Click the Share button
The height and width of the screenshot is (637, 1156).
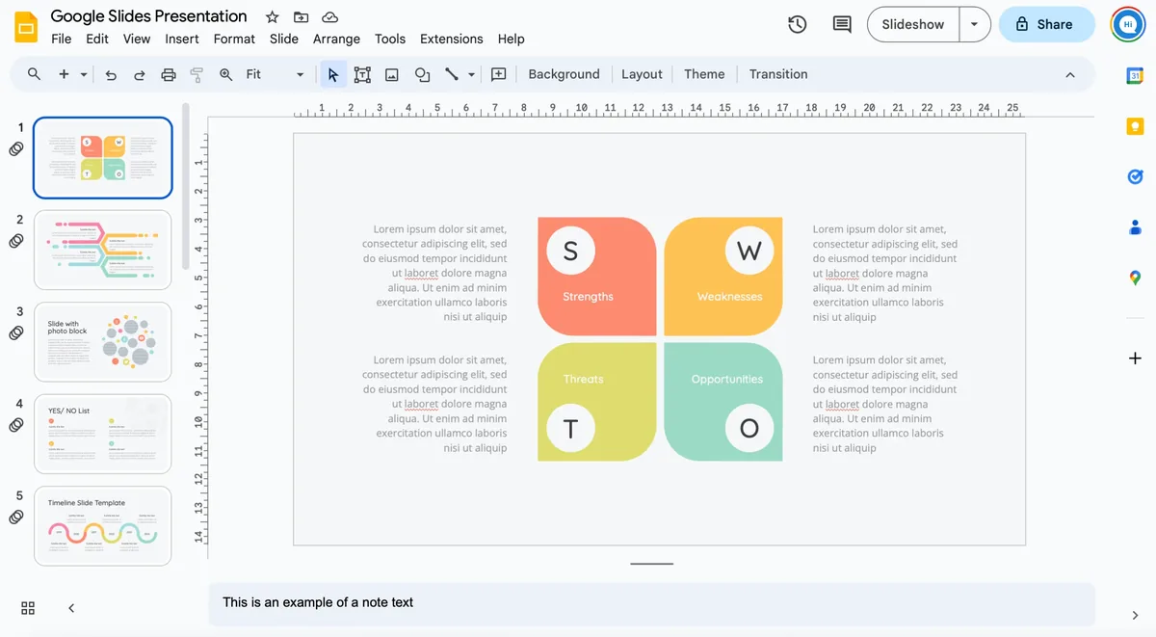[1046, 25]
